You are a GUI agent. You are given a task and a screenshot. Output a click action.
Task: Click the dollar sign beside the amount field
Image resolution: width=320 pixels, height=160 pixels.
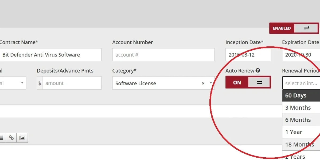39,83
